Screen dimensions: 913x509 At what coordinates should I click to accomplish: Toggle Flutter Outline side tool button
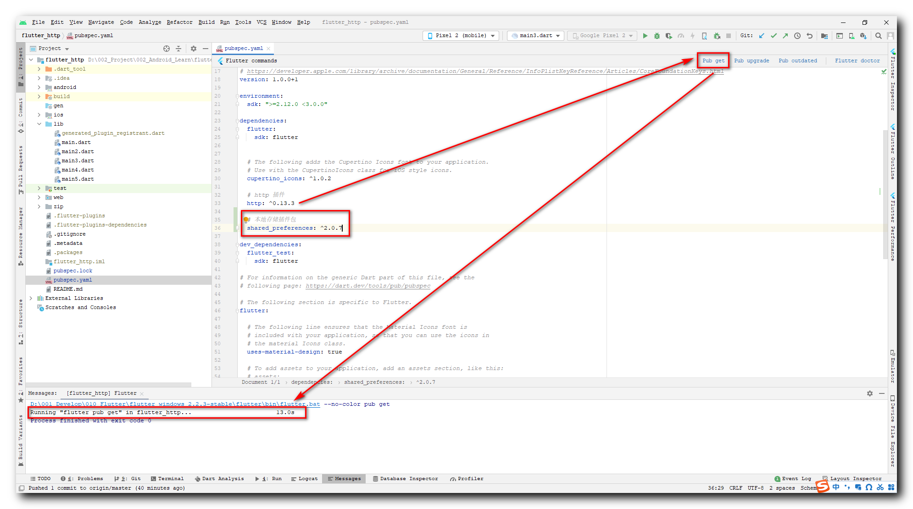coord(893,151)
